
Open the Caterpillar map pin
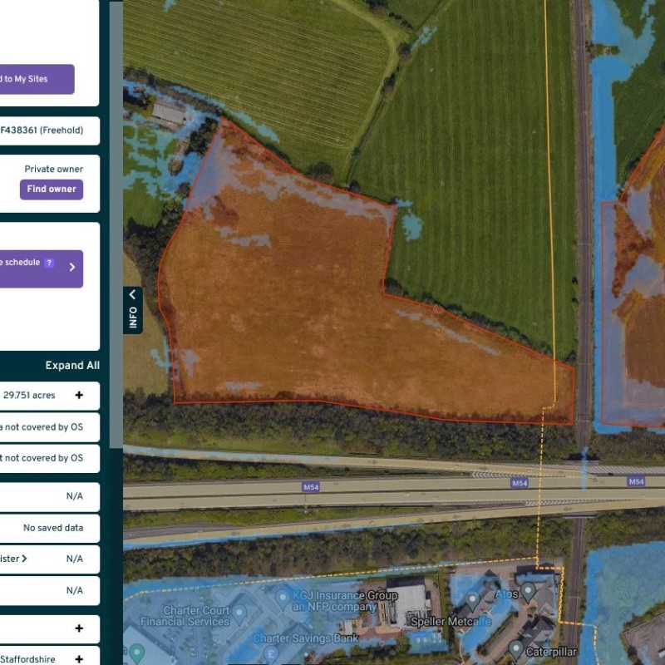(515, 648)
